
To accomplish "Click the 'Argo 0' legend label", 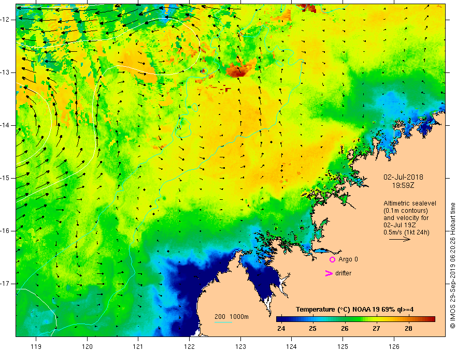I will [348, 259].
